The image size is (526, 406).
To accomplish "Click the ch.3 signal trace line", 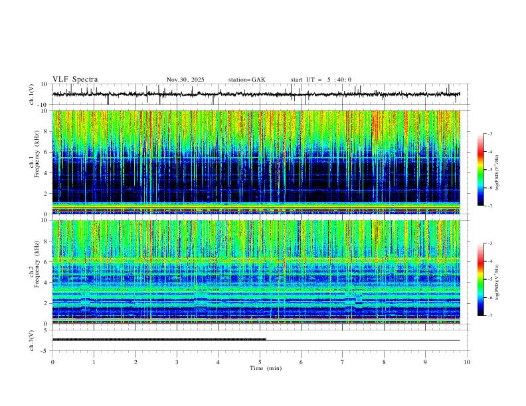I will click(x=256, y=340).
